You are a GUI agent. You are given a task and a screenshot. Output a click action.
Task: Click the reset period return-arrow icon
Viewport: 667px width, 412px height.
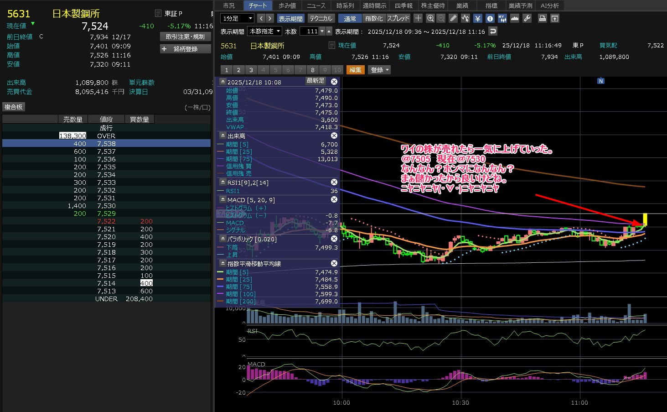click(492, 31)
